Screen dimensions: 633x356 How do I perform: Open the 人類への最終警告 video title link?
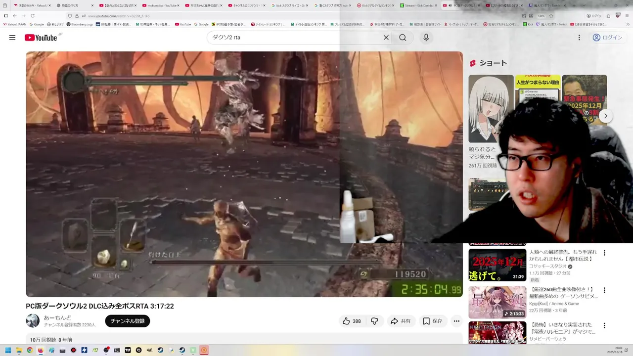563,256
